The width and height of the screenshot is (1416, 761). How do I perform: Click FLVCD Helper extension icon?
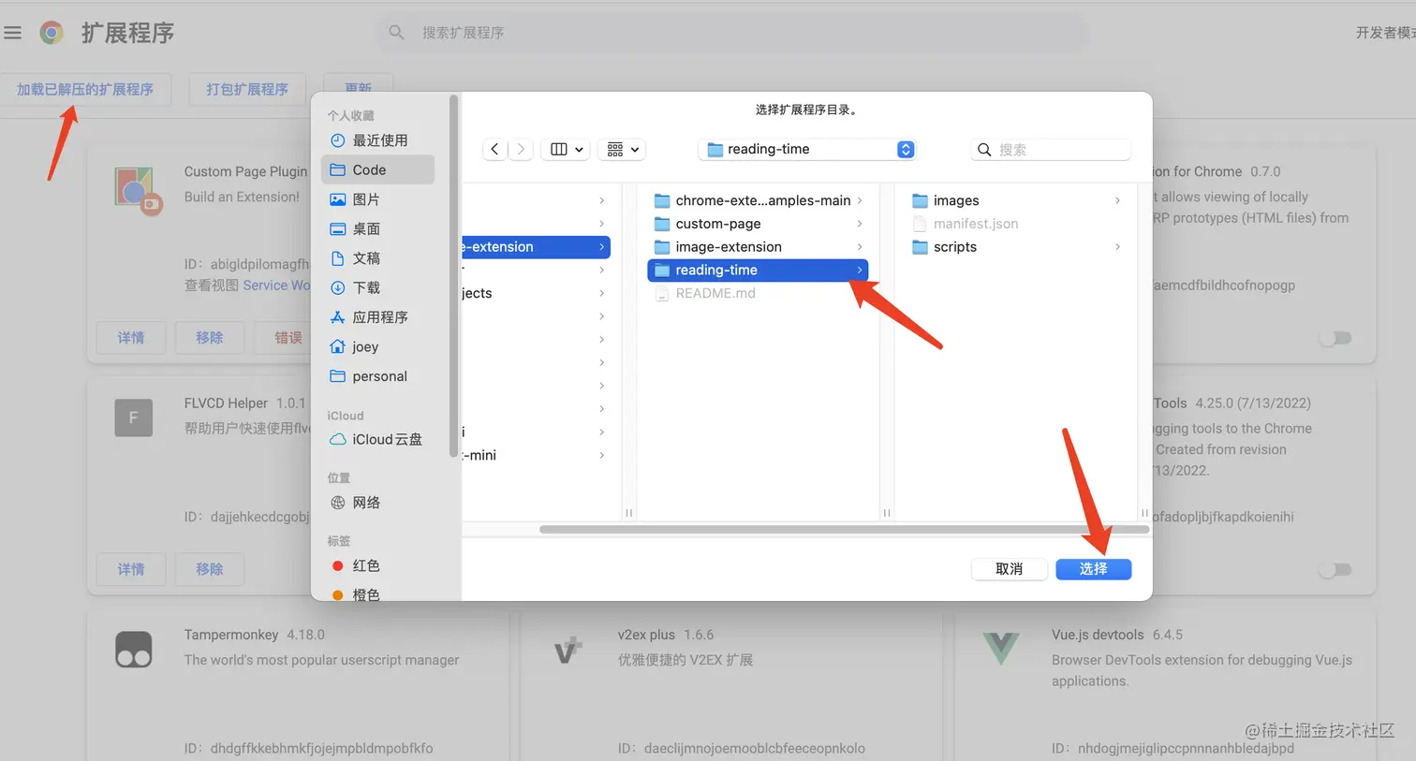coord(133,417)
